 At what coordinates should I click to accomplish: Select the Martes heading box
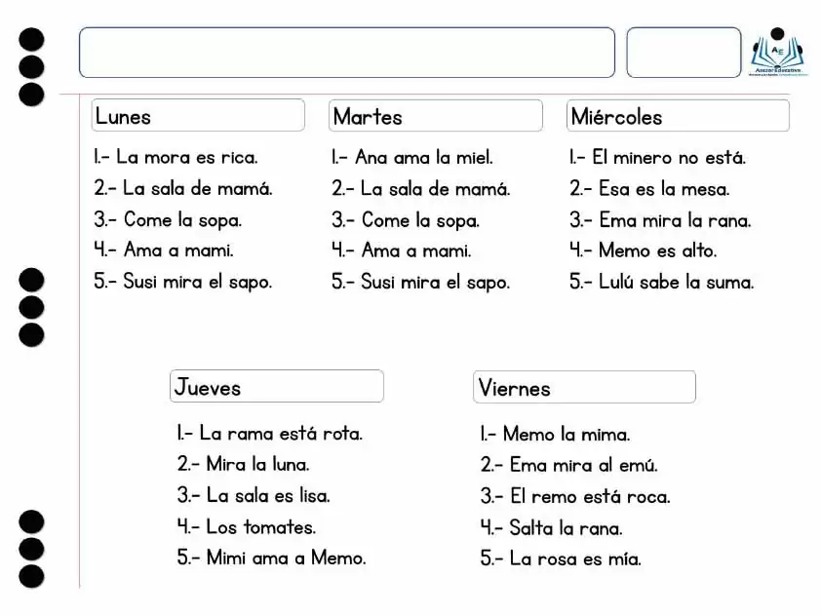[x=436, y=116]
